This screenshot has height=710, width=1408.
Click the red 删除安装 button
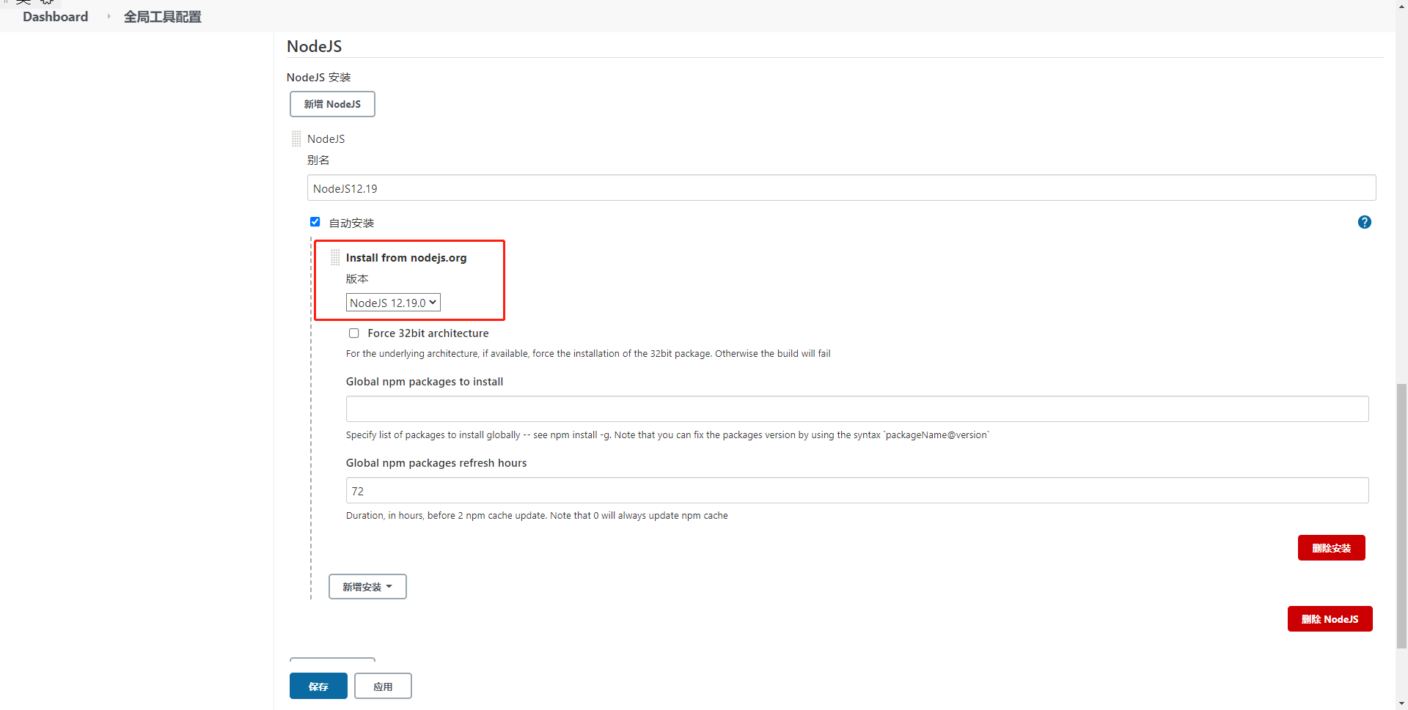coord(1331,548)
